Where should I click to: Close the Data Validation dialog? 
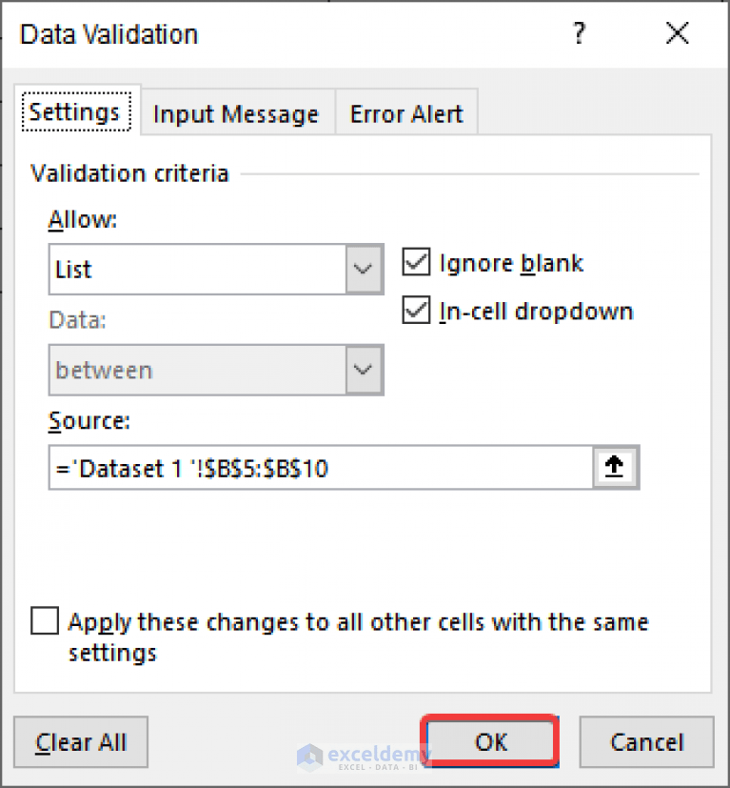click(677, 33)
